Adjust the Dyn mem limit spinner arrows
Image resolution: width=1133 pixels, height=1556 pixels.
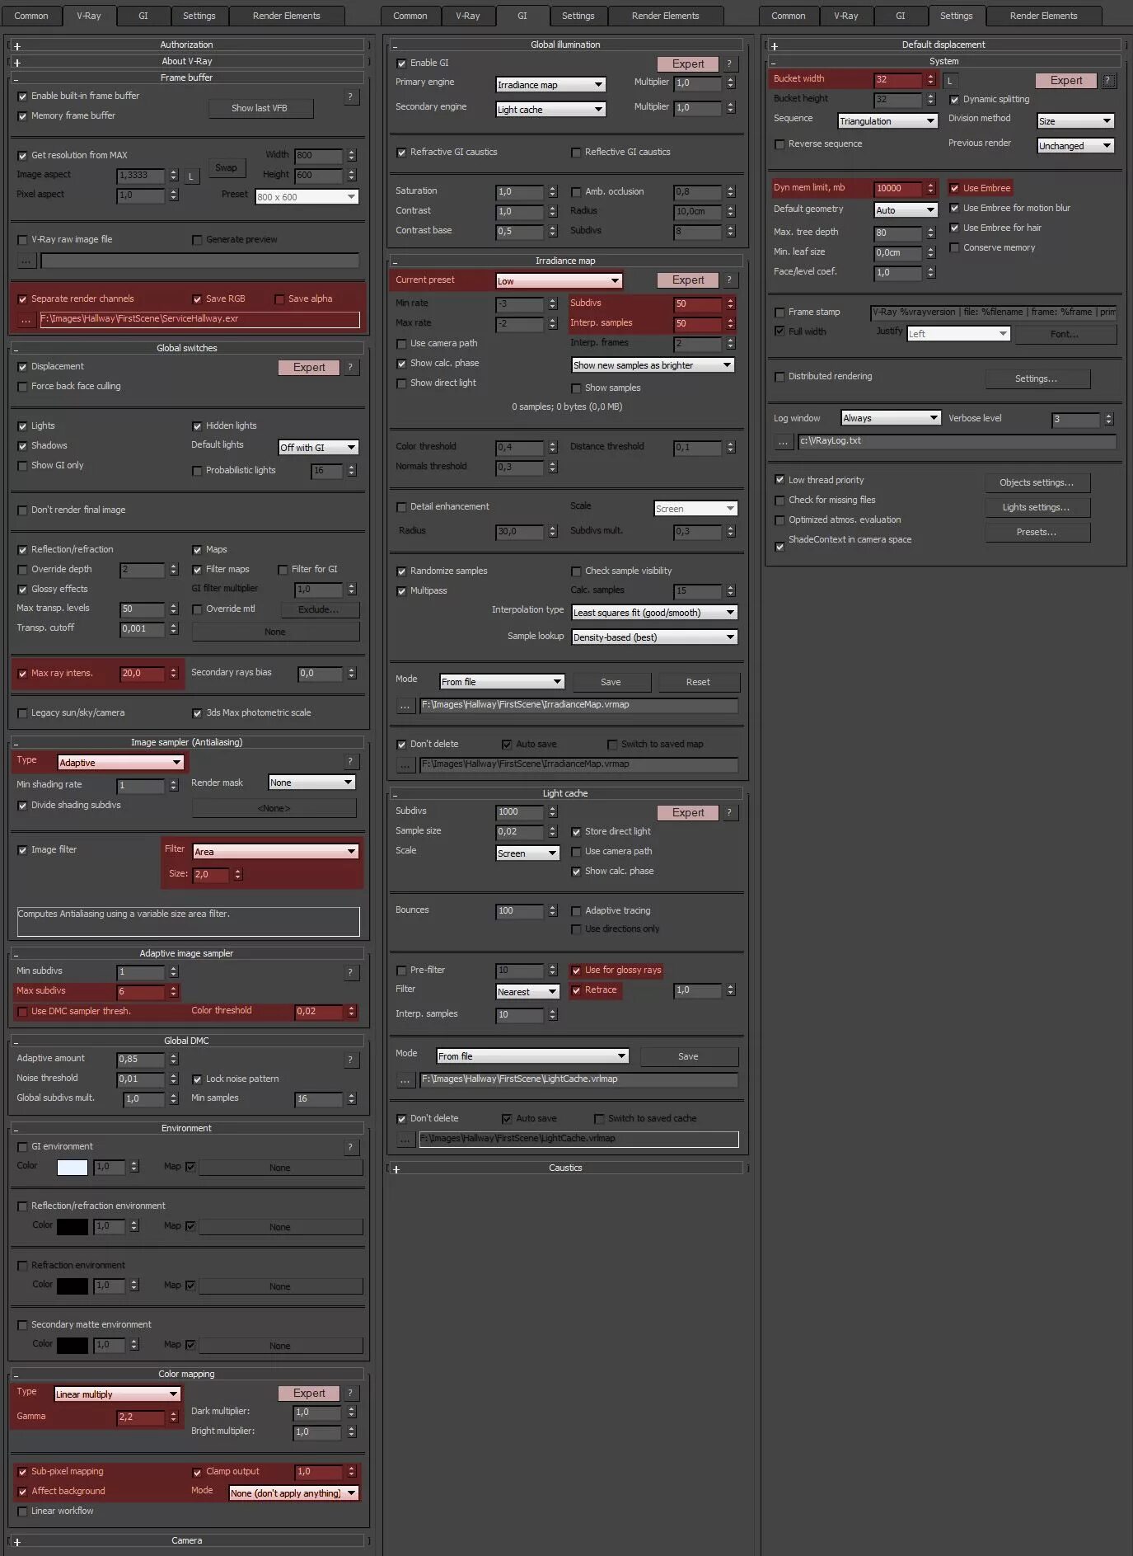(930, 188)
